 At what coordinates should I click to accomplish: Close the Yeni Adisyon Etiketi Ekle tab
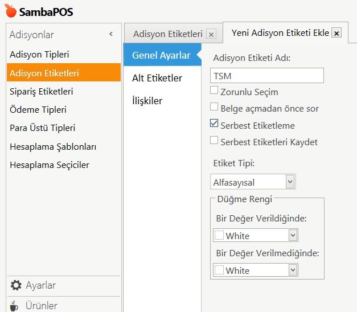point(337,34)
